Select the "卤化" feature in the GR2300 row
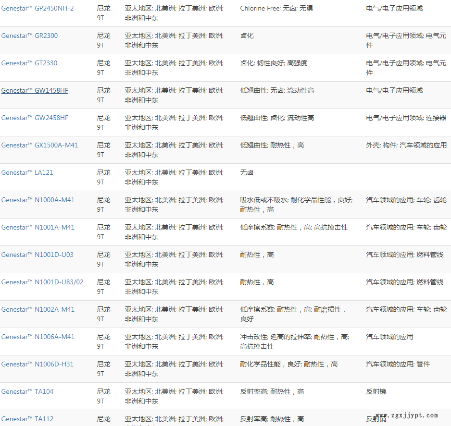451x426 pixels. 247,36
